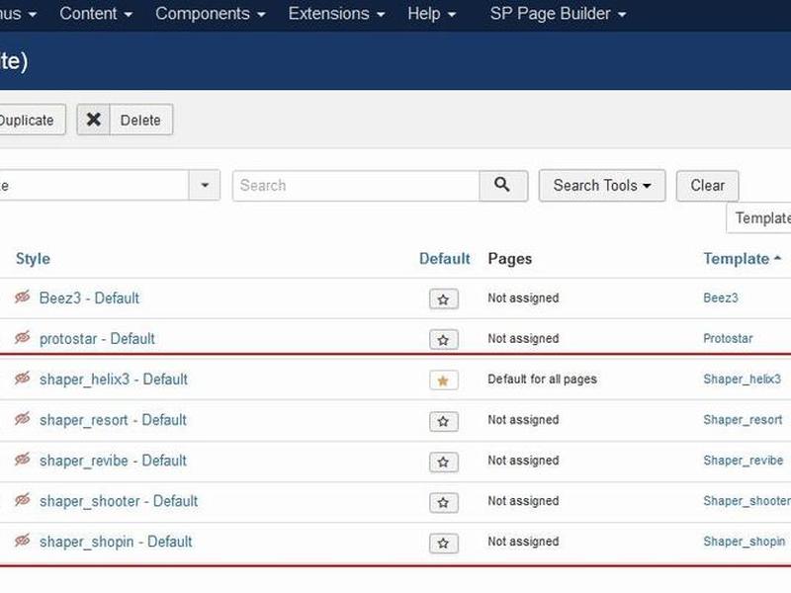Screen dimensions: 791x593
Task: Set protostar as default with star
Action: [x=443, y=340]
